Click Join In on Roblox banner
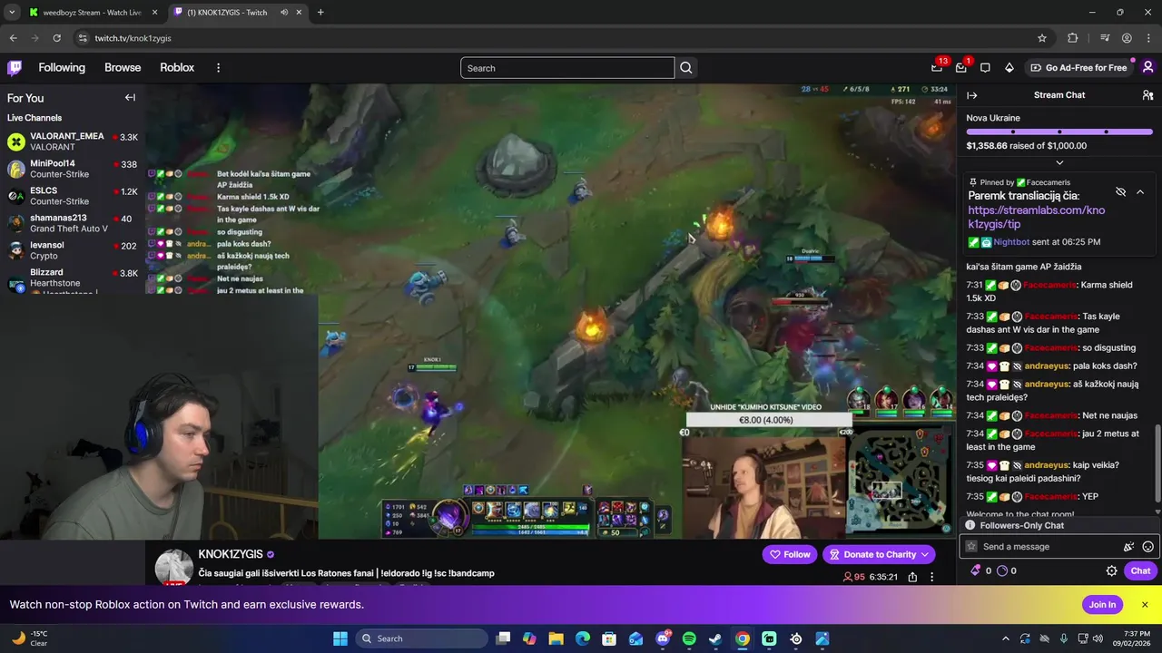1162x653 pixels. tap(1102, 605)
